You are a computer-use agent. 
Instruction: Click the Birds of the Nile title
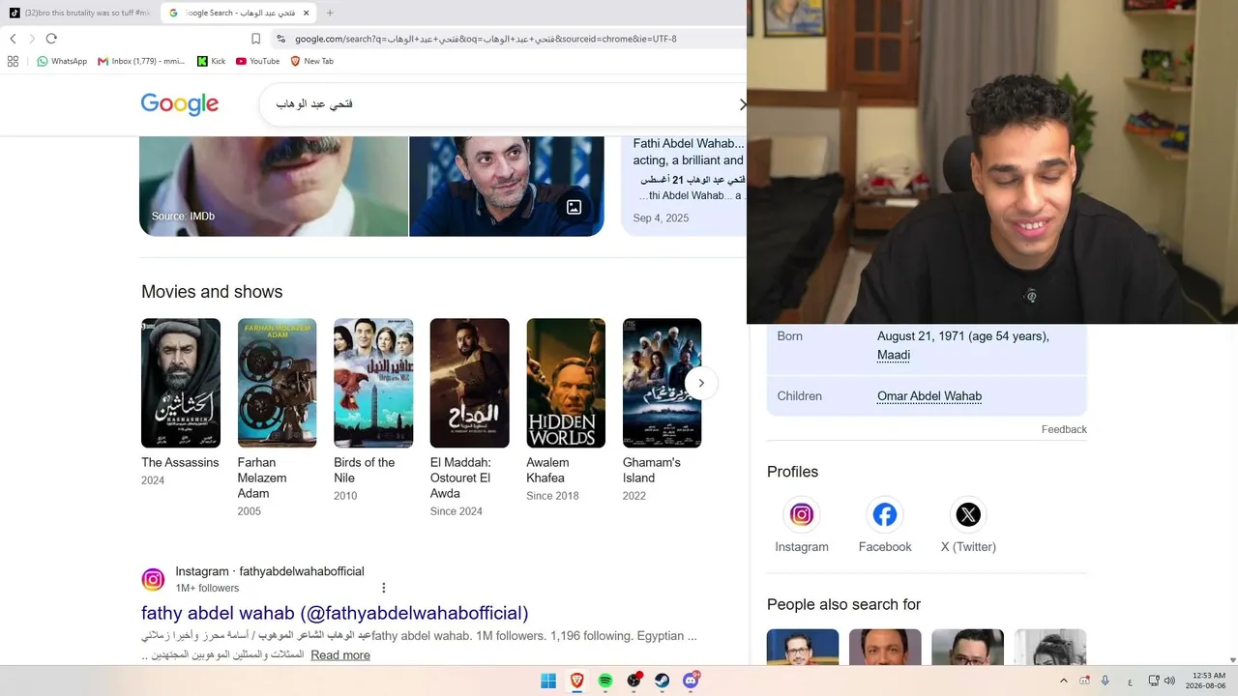click(365, 470)
